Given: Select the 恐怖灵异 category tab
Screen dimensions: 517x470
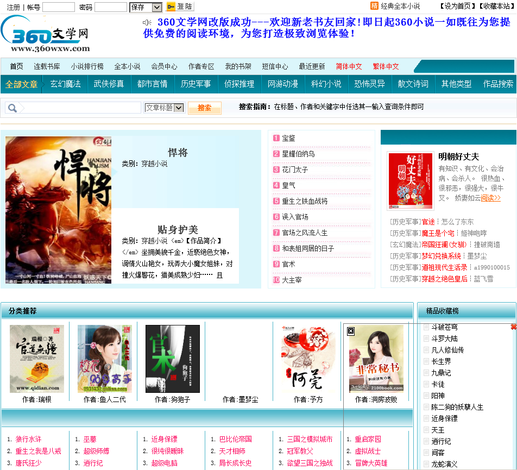Looking at the screenshot, I should 370,84.
